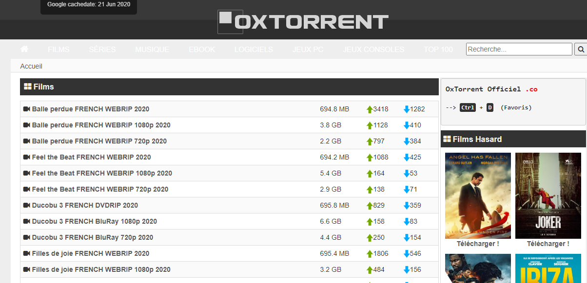Viewport: 587px width, 283px height.
Task: Click the grid icon in the Films header
Action: click(x=28, y=87)
